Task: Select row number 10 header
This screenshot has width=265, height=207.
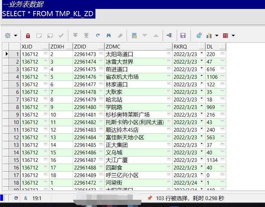Action: [x=14, y=122]
